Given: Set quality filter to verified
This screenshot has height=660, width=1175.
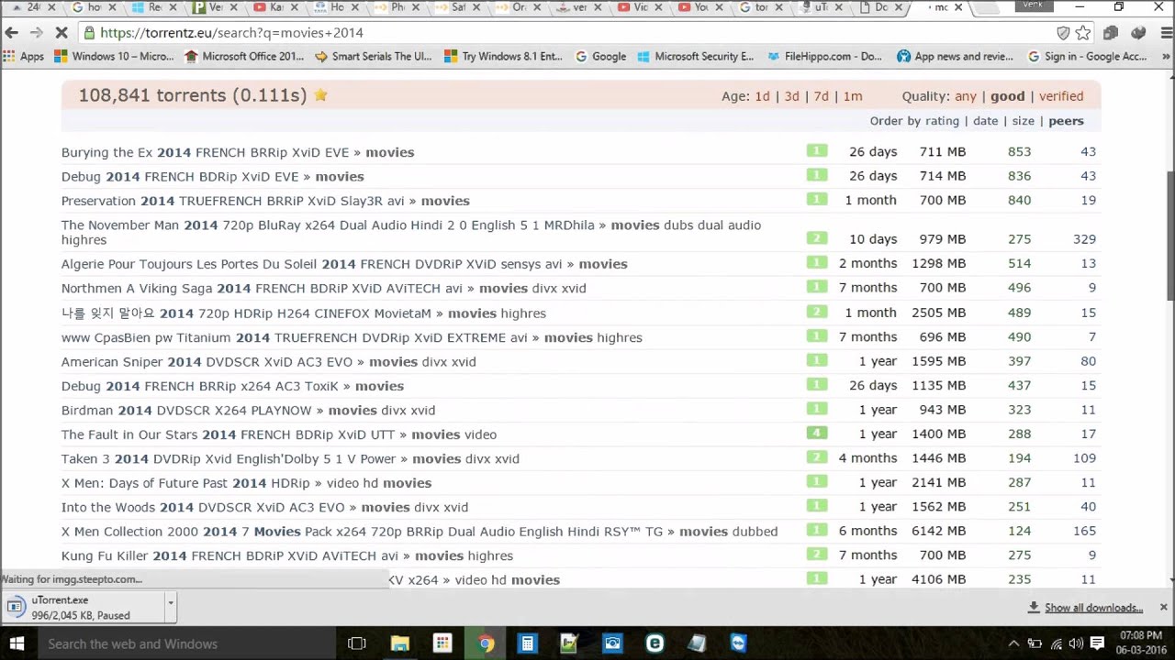Looking at the screenshot, I should (x=1061, y=96).
